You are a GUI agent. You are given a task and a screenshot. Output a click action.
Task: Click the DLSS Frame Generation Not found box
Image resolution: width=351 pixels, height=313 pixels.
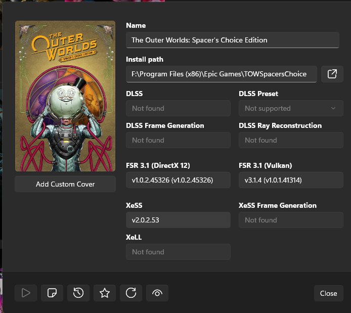[178, 140]
